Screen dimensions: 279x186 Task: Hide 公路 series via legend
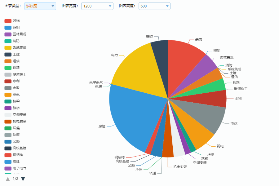pyautogui.click(x=12, y=141)
